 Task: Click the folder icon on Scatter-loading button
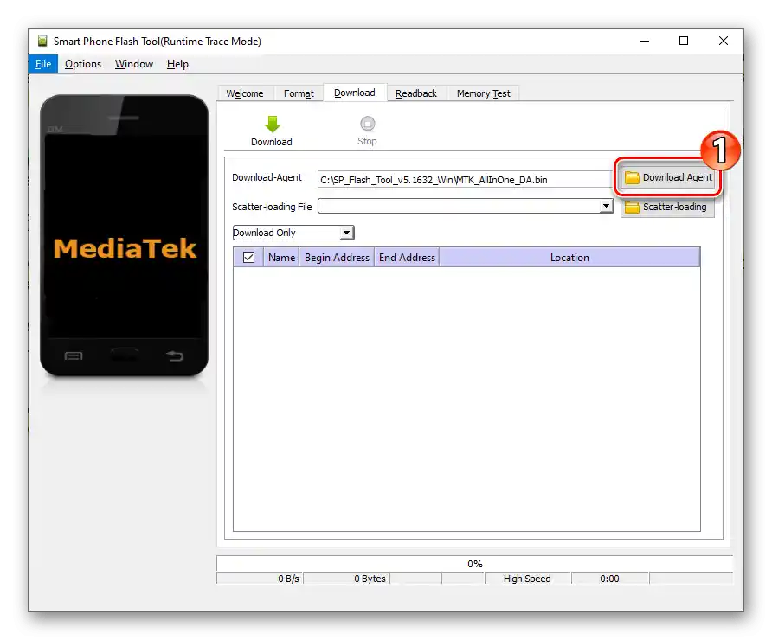pyautogui.click(x=631, y=207)
